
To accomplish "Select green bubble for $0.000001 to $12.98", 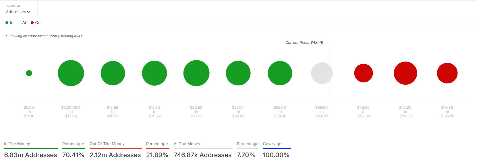I will coord(71,73).
